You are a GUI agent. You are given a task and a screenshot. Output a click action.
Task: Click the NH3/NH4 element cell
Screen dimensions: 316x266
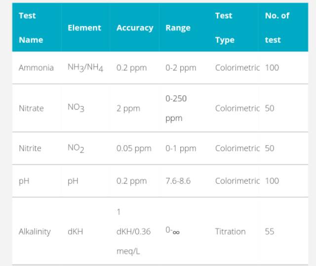pyautogui.click(x=85, y=68)
